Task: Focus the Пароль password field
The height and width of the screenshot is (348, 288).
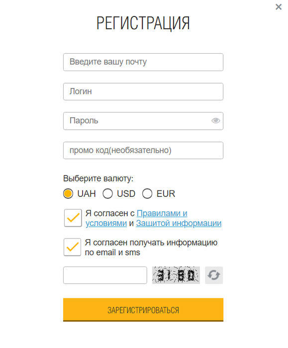Action: [x=143, y=121]
